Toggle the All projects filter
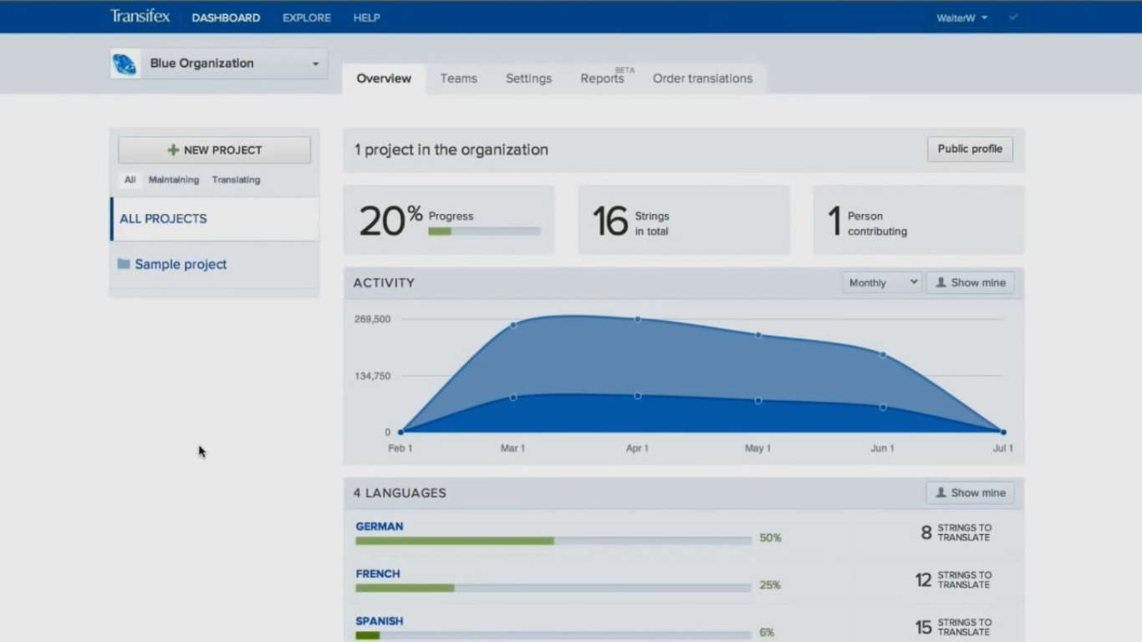Viewport: 1142px width, 642px height. [x=130, y=180]
